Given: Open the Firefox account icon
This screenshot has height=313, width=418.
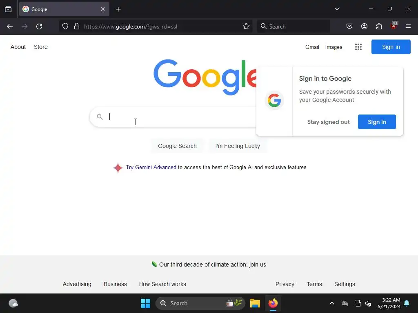Looking at the screenshot, I should click(x=364, y=26).
